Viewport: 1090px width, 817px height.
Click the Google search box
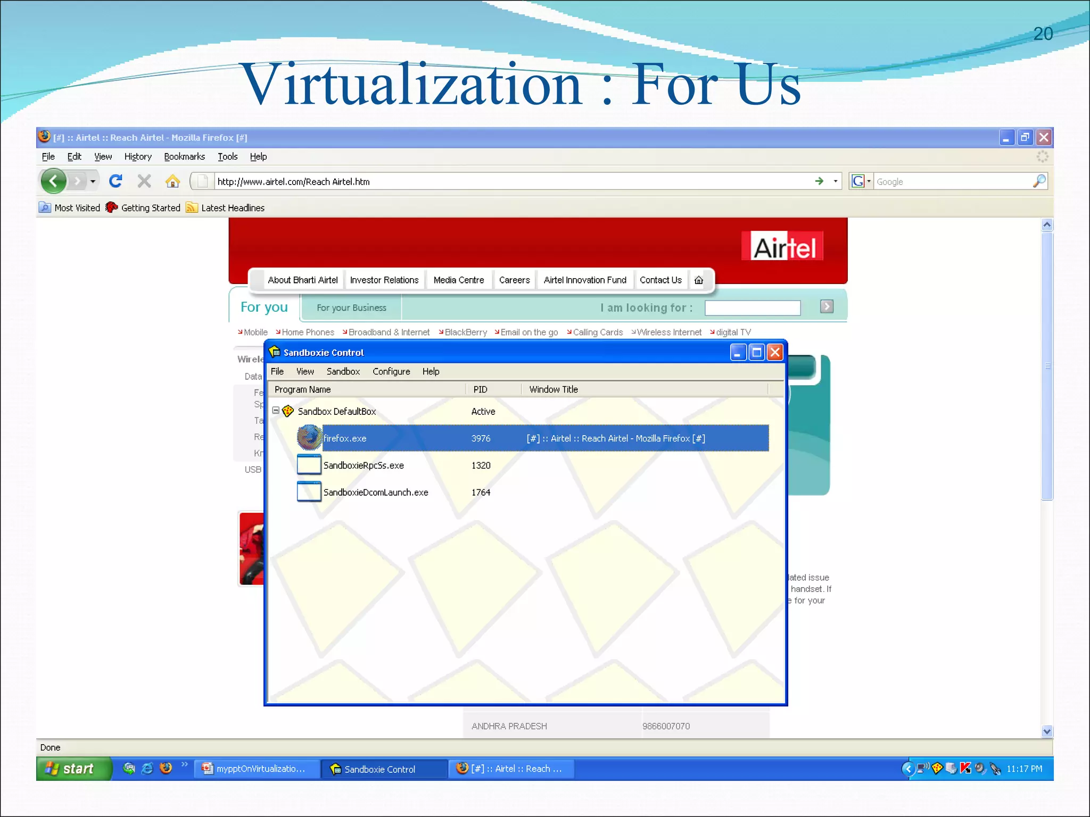[953, 181]
